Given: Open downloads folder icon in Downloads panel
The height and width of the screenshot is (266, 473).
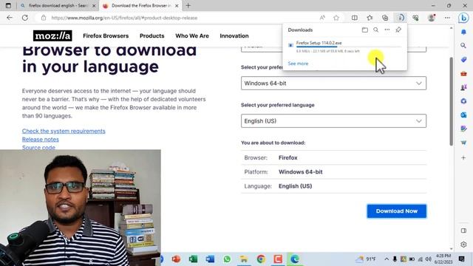Looking at the screenshot, I should point(364,30).
